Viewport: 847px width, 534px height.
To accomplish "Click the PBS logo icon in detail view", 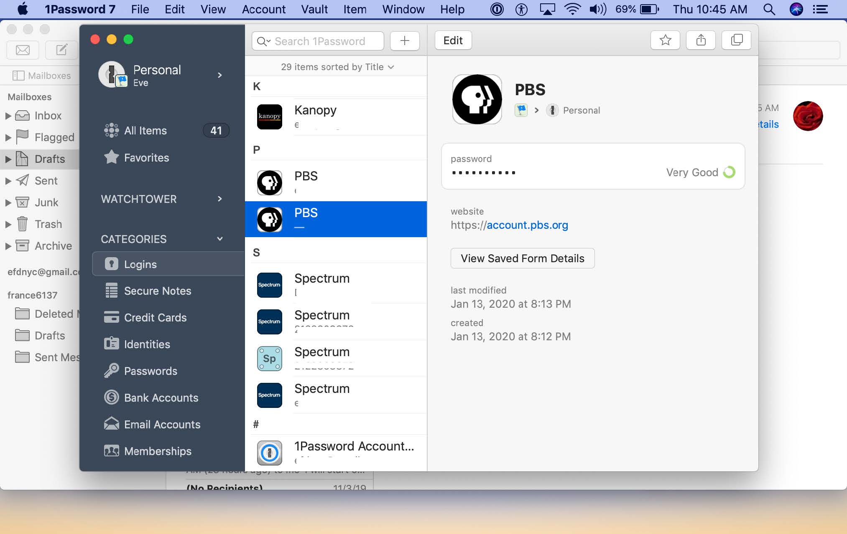I will (477, 99).
